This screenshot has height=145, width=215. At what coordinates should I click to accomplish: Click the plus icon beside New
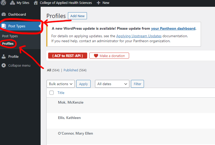(x=98, y=3)
